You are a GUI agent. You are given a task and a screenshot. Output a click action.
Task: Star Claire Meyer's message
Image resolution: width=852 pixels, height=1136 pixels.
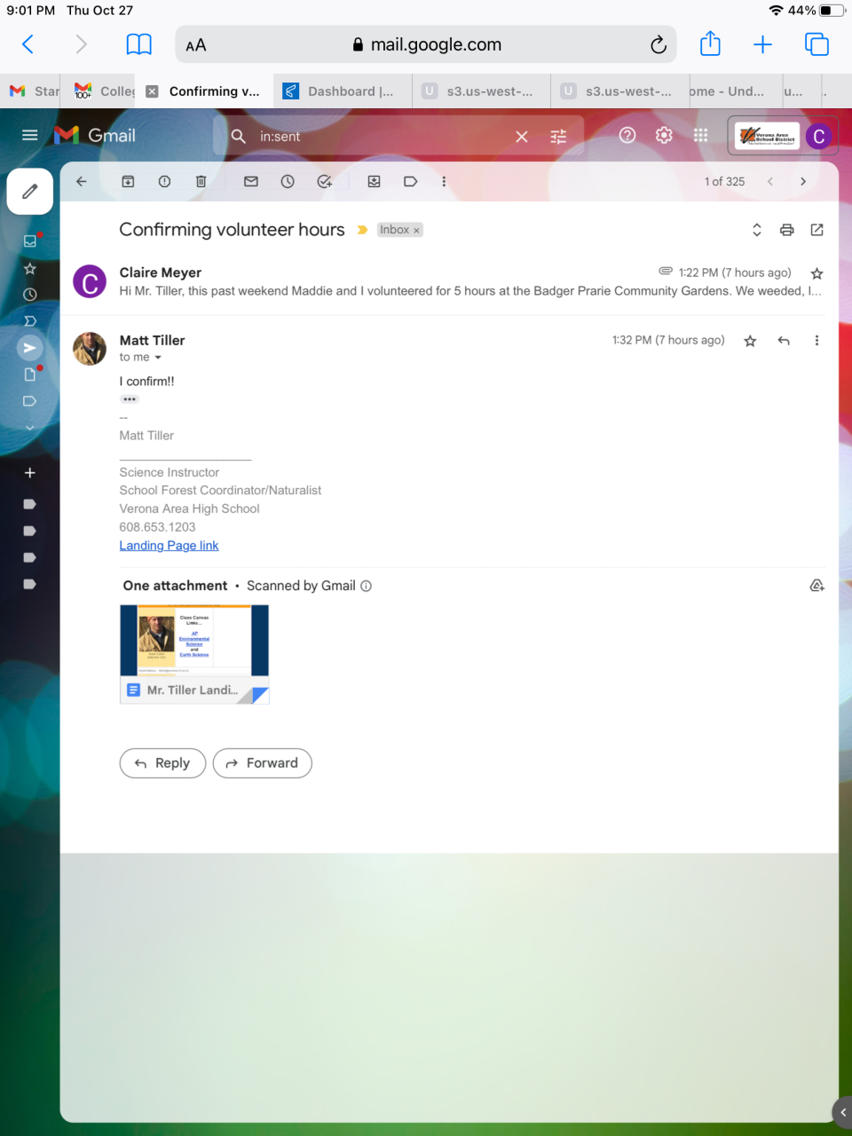(x=816, y=273)
